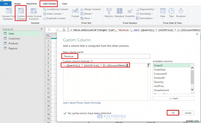Open Trigonometry functions

pyautogui.click(x=146, y=9)
